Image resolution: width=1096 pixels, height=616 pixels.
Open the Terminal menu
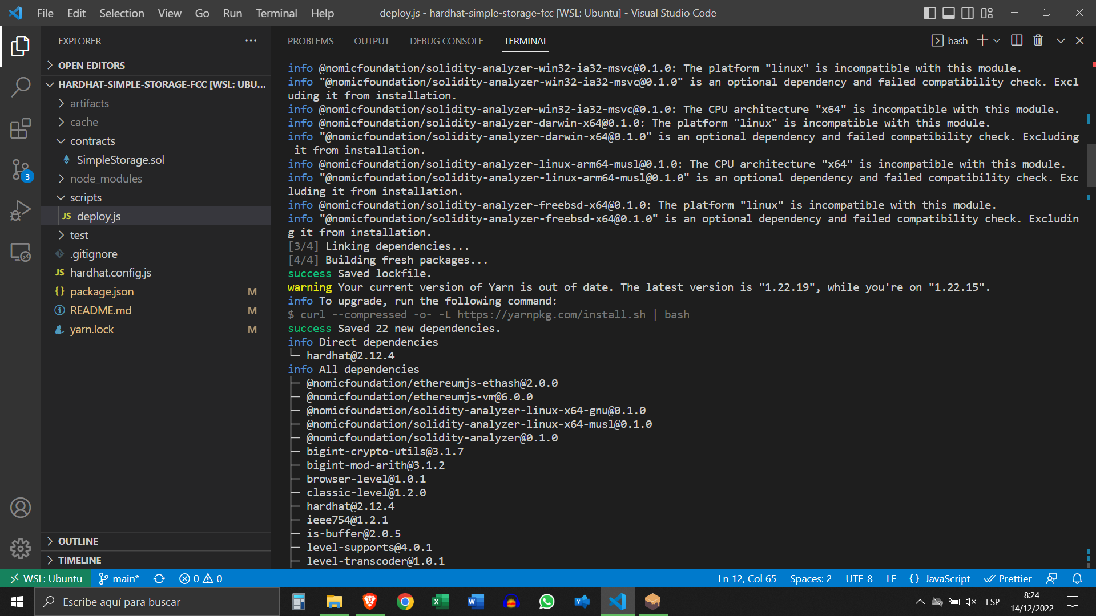[276, 13]
